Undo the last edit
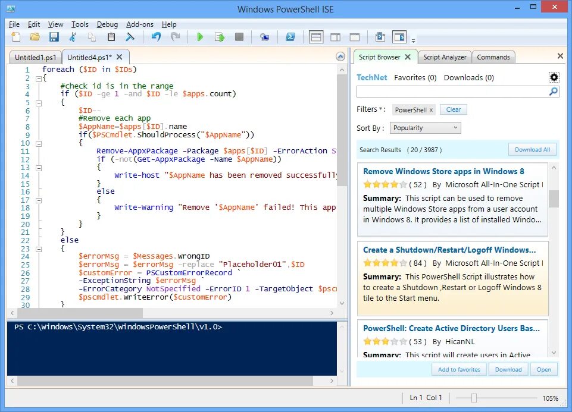The width and height of the screenshot is (572, 412). [x=156, y=37]
